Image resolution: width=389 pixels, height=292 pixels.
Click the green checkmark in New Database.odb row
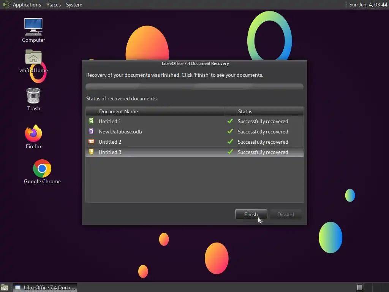coord(230,131)
